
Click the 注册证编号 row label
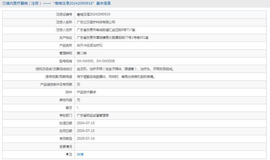(x=64, y=15)
